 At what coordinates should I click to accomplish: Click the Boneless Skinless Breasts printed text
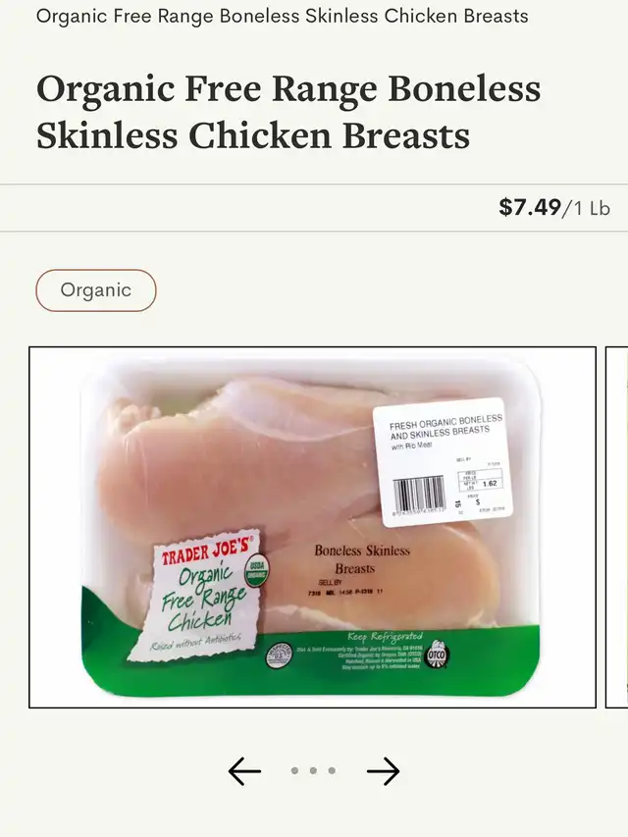tap(361, 559)
